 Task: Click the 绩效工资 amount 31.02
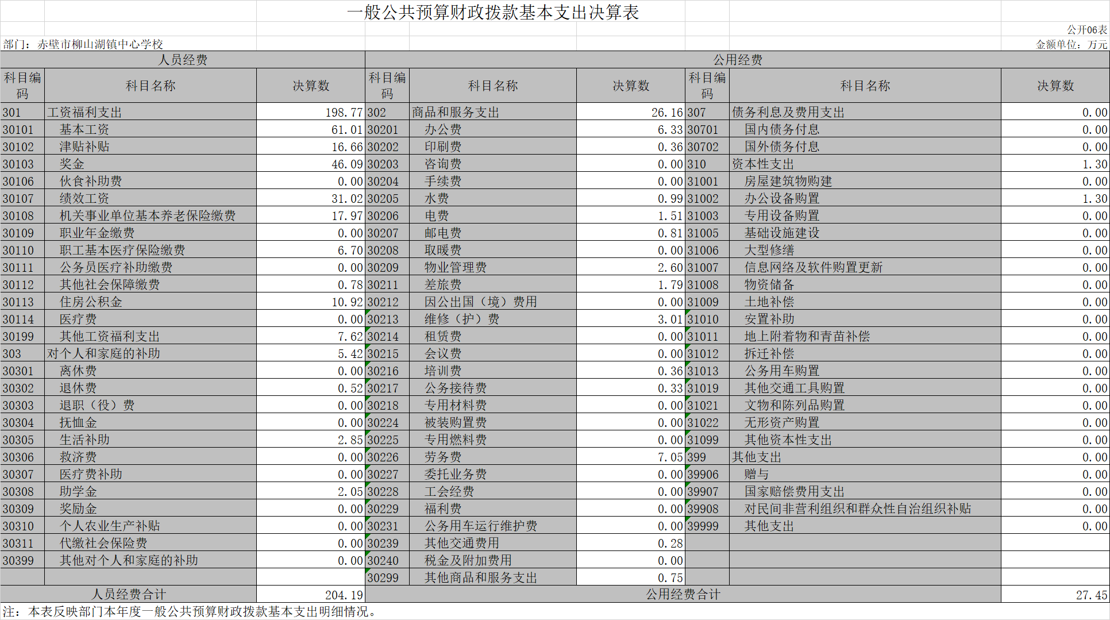point(311,198)
